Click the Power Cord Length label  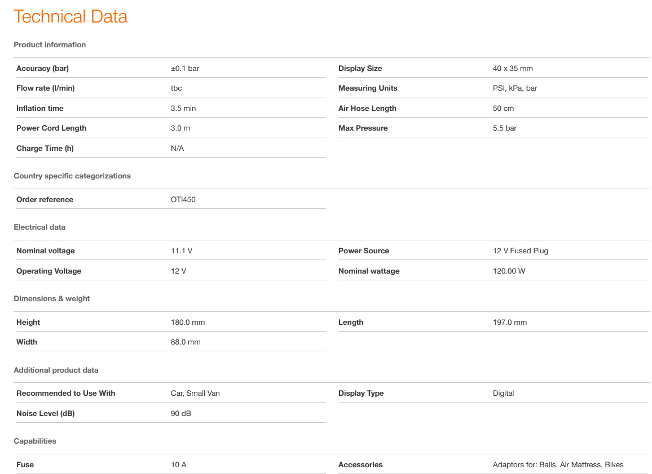[x=51, y=128]
